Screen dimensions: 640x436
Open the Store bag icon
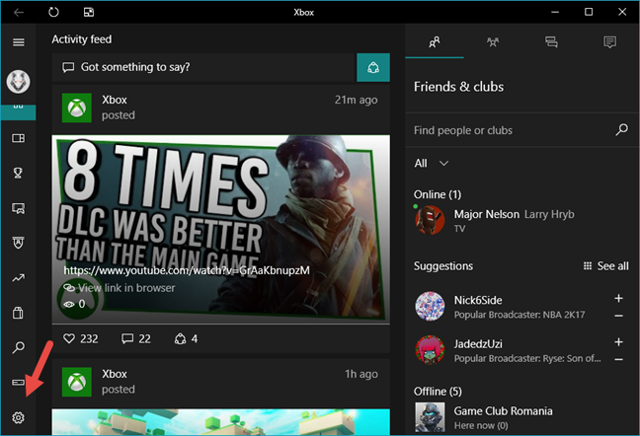[19, 313]
